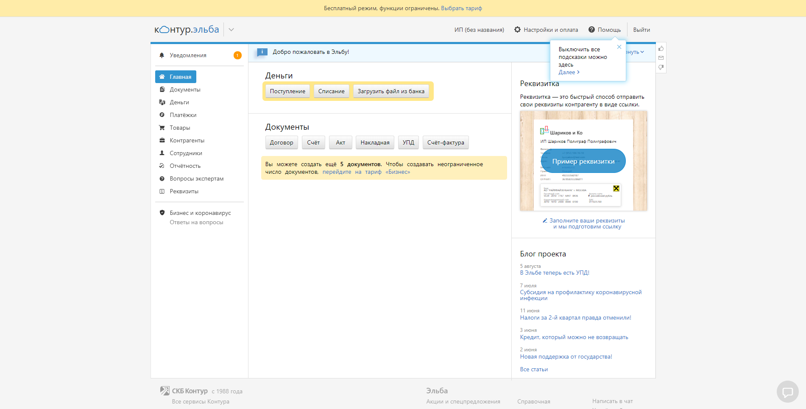
Task: Create an Акт document
Action: [340, 142]
